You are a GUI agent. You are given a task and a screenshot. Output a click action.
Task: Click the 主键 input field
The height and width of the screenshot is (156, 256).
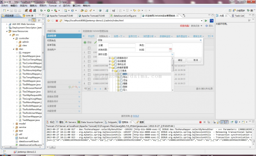point(122,45)
